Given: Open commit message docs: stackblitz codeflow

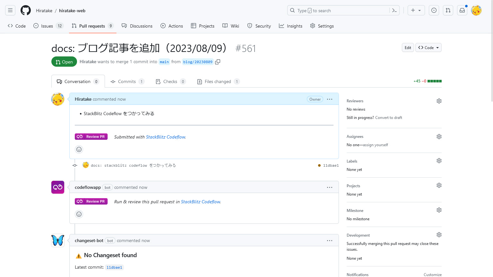Looking at the screenshot, I should [133, 165].
